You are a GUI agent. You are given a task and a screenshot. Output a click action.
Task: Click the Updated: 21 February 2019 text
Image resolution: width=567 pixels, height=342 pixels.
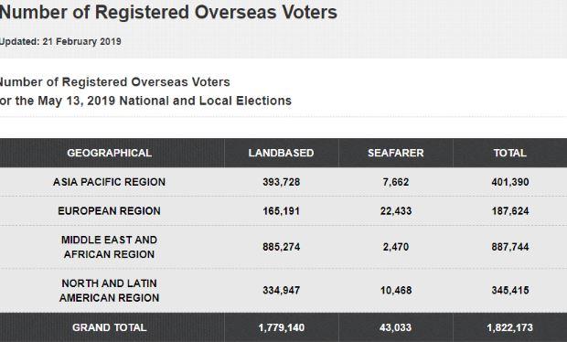point(60,41)
